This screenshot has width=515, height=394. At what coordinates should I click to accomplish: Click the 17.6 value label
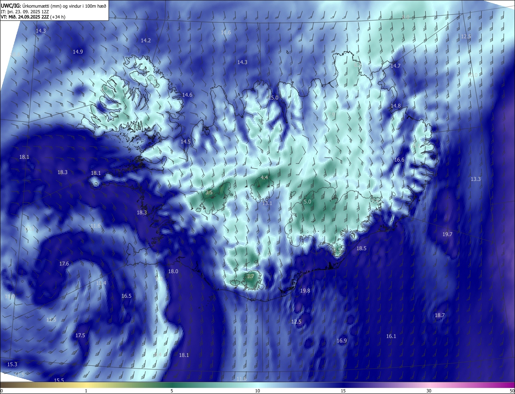(x=64, y=264)
